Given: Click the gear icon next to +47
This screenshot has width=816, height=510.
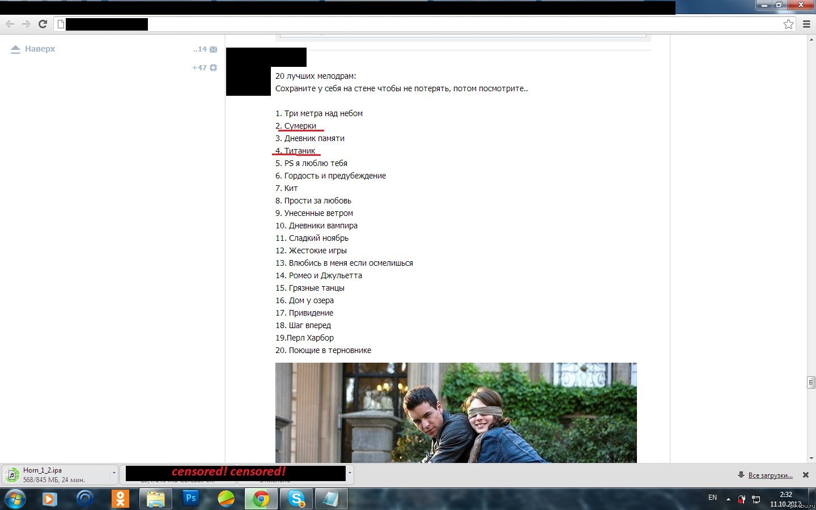Looking at the screenshot, I should click(x=214, y=67).
